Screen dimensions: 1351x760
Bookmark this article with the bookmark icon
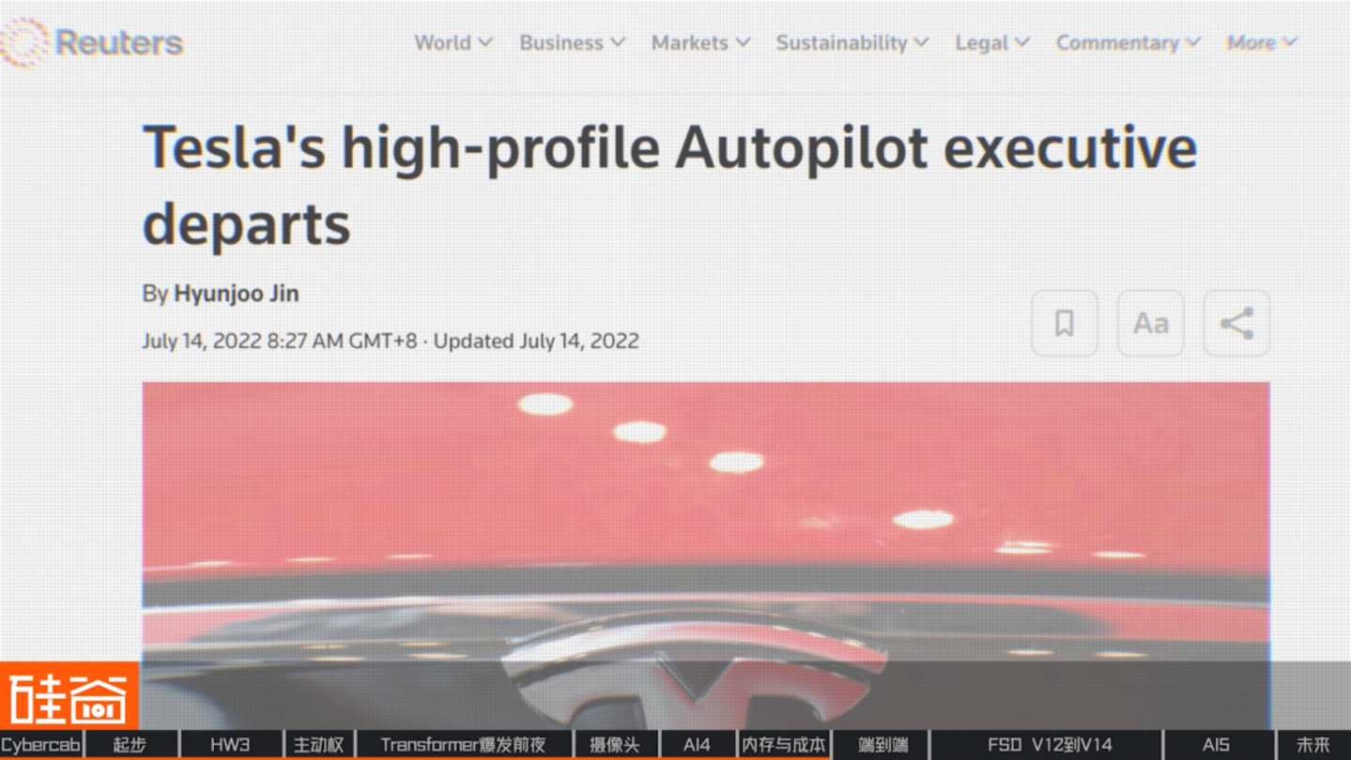point(1065,324)
